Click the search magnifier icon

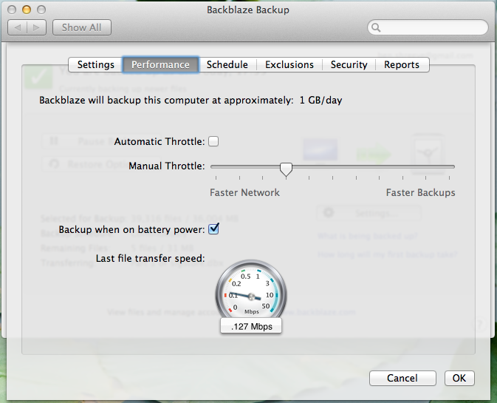pos(376,27)
